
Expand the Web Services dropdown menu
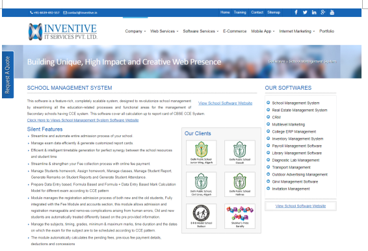[164, 31]
